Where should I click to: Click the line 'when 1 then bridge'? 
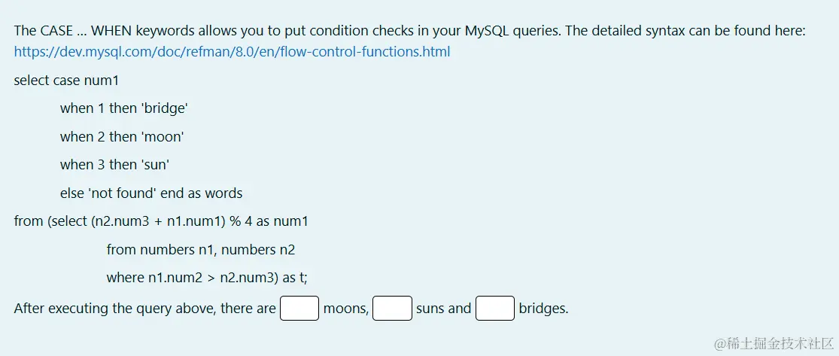click(x=123, y=108)
